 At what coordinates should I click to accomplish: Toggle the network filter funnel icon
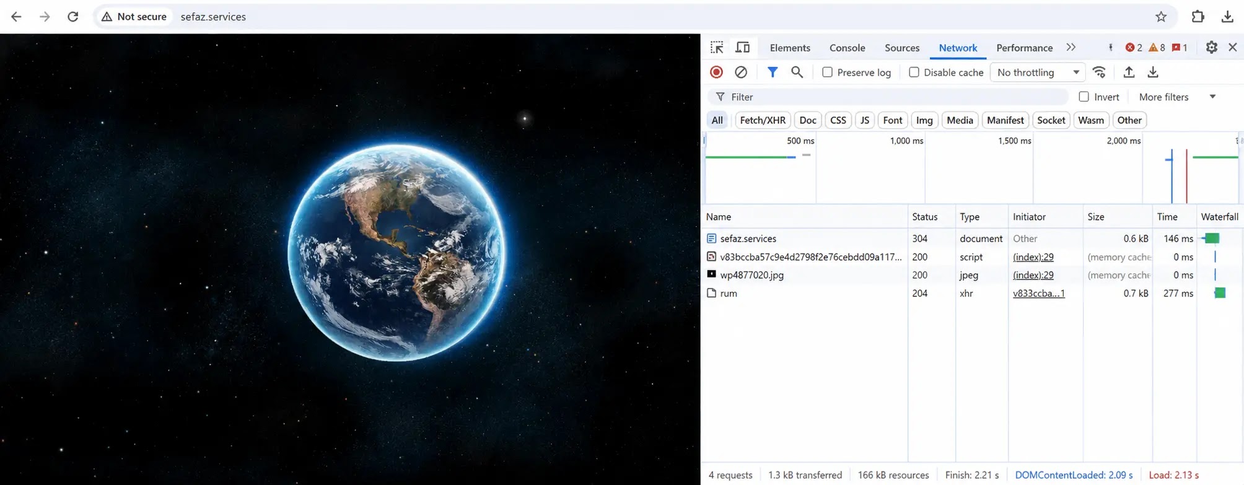[772, 72]
